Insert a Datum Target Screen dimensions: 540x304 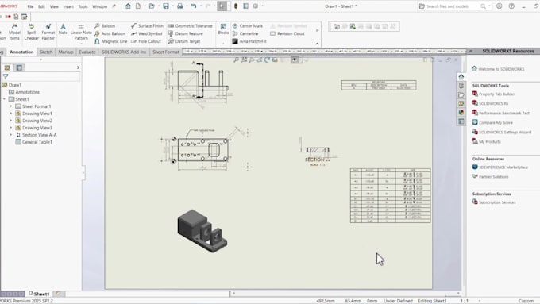click(184, 41)
